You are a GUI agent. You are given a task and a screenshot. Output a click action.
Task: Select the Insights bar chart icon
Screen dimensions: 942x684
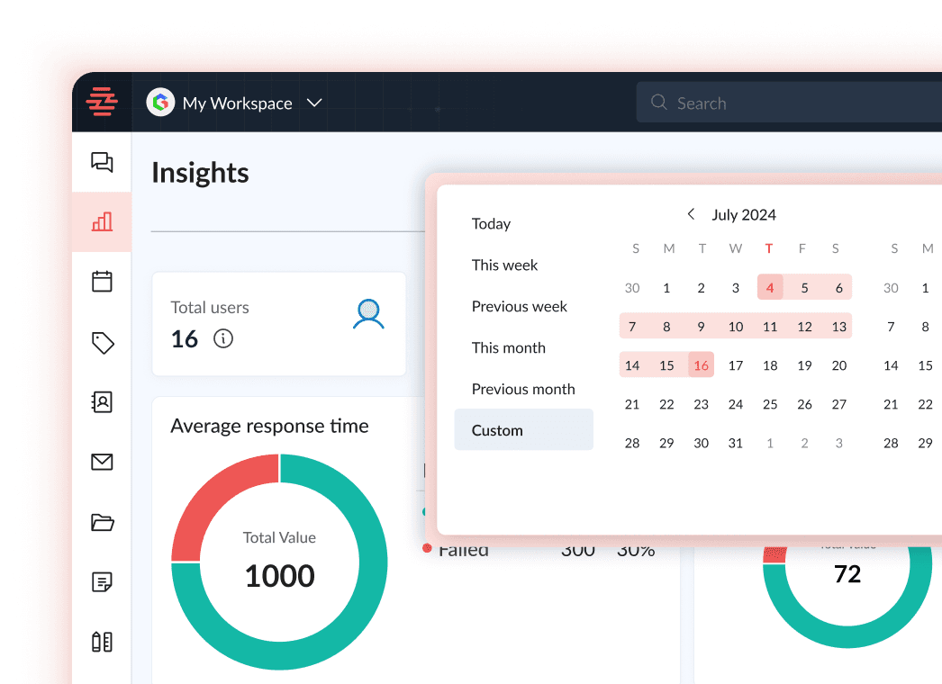tap(102, 221)
